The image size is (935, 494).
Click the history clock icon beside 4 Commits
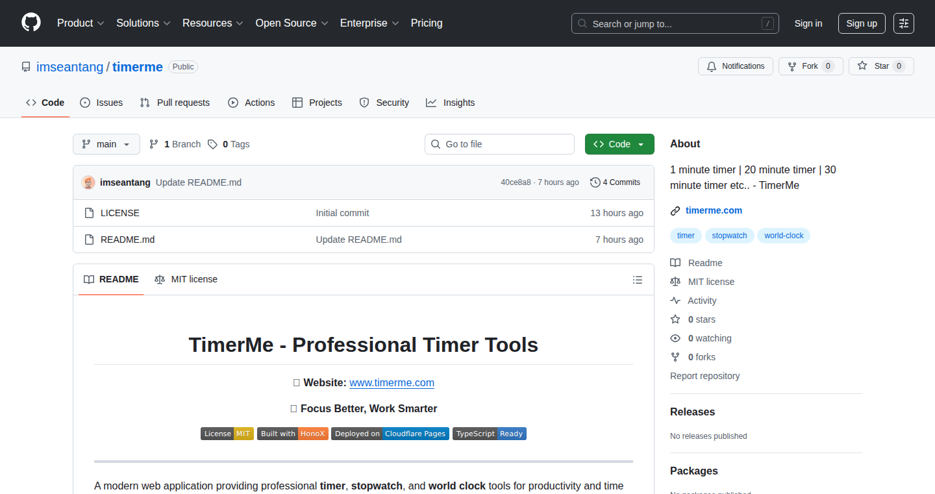[x=595, y=182]
